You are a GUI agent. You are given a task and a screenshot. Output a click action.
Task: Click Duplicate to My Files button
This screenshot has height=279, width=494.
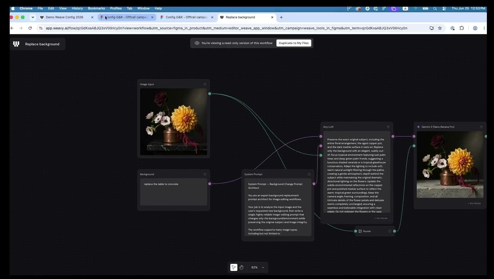click(294, 43)
